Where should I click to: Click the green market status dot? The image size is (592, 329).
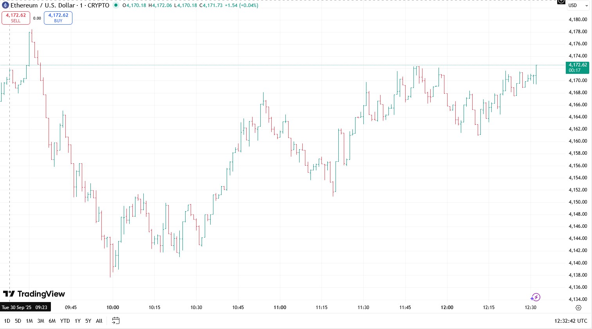pyautogui.click(x=116, y=5)
